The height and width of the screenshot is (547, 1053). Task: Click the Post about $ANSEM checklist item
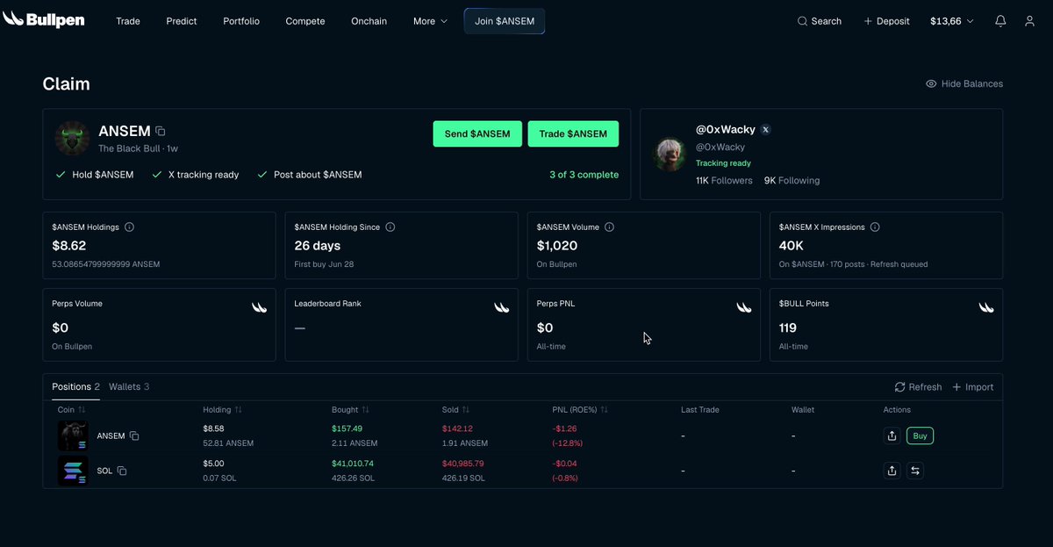[310, 175]
